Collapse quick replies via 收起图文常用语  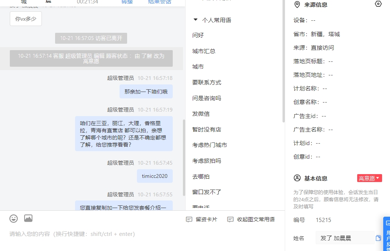tap(251, 219)
